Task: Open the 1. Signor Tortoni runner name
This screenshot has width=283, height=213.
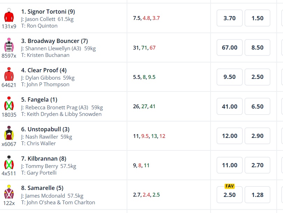Action: pyautogui.click(x=48, y=12)
